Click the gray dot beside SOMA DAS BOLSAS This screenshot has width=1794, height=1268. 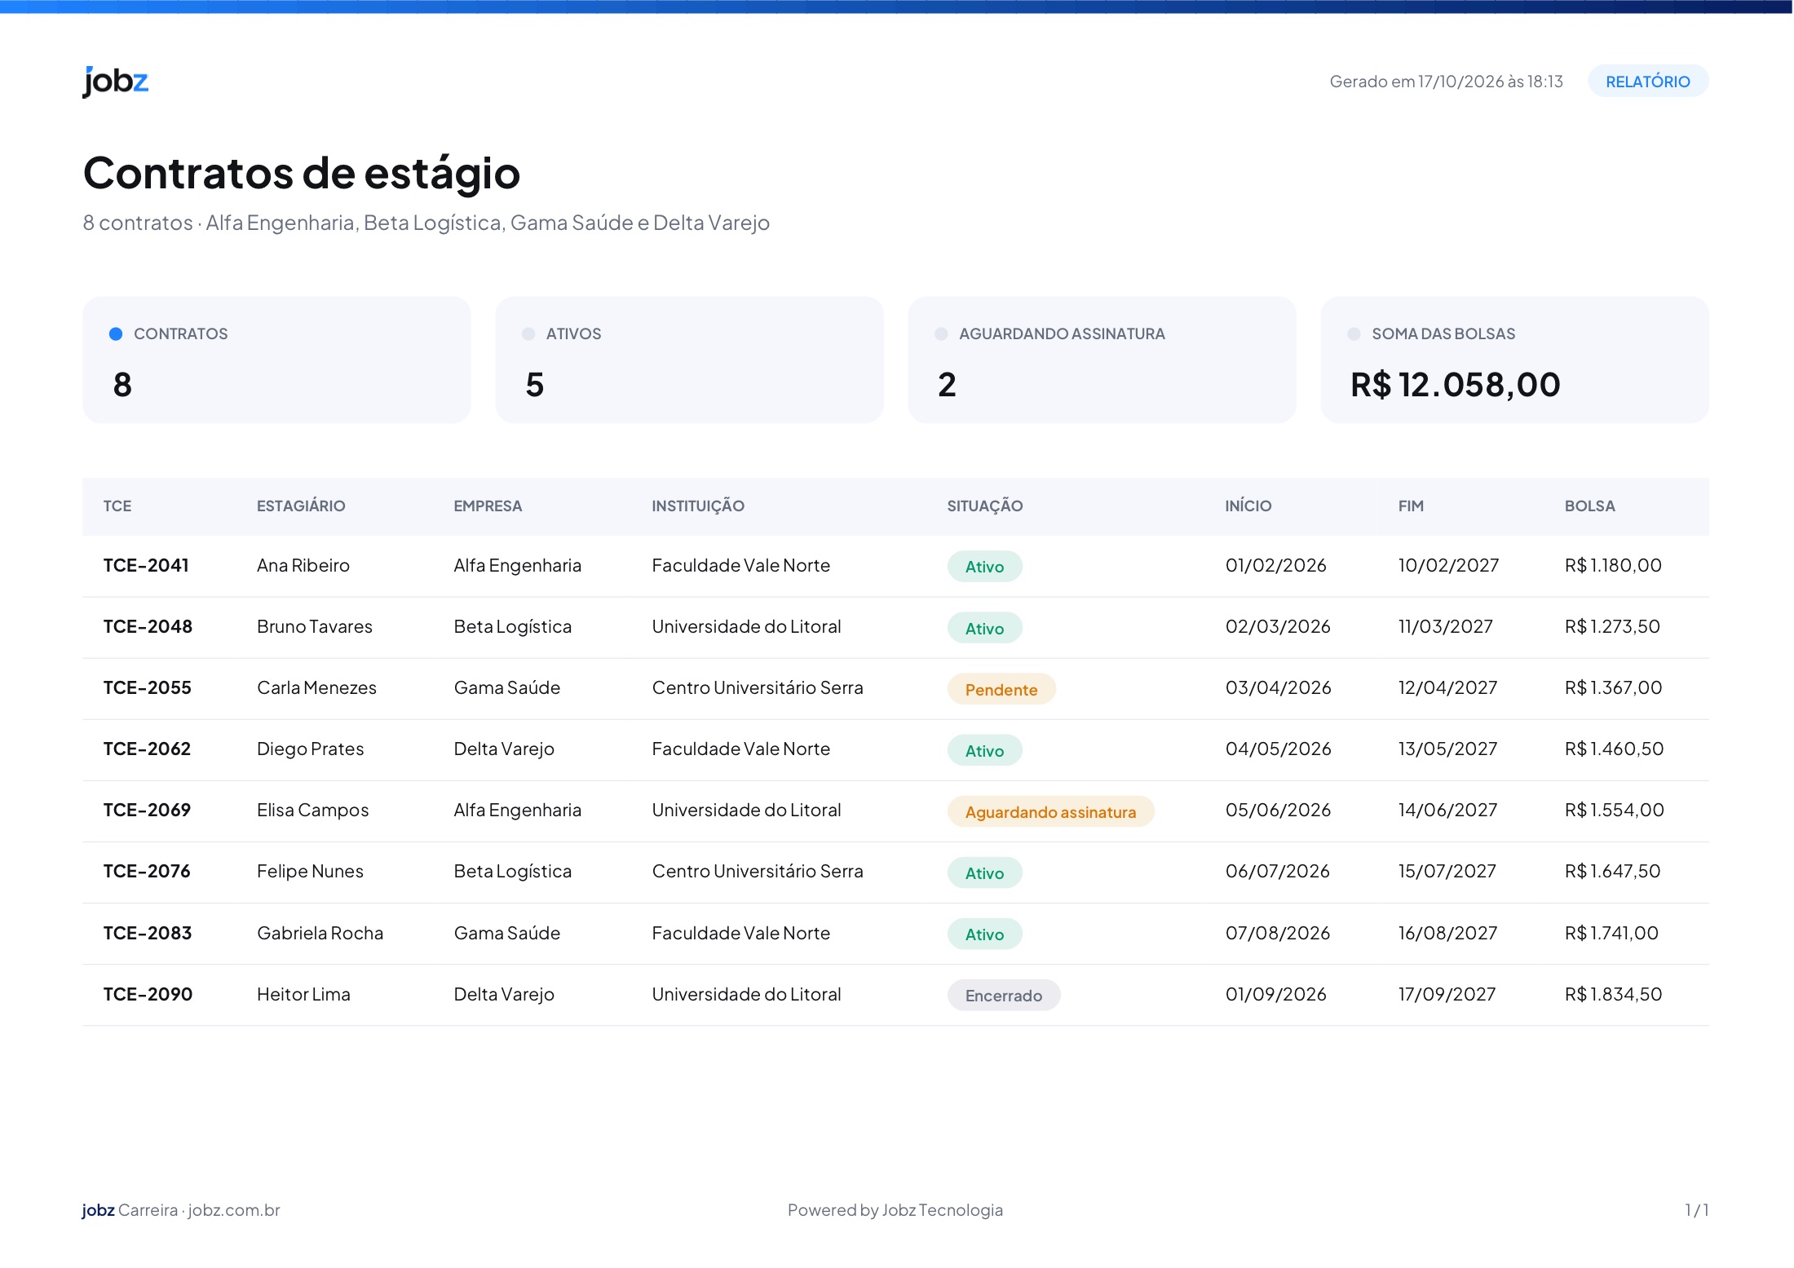[x=1354, y=334]
